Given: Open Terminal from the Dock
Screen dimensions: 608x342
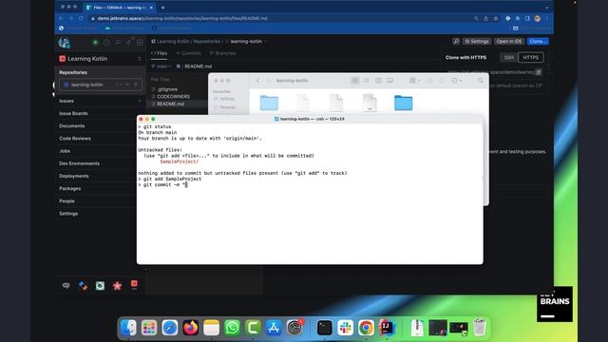Looking at the screenshot, I should pyautogui.click(x=324, y=328).
